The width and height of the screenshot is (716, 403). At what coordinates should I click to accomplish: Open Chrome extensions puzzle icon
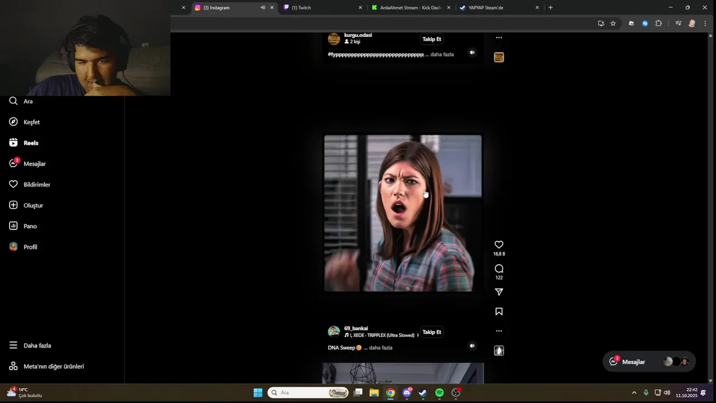658,24
